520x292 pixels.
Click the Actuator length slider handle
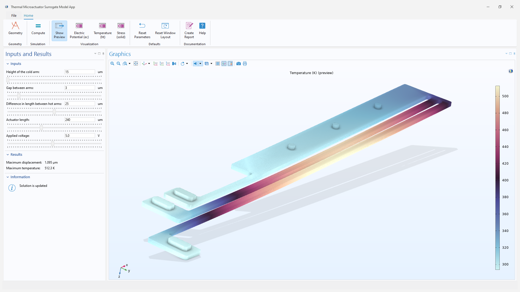[41, 128]
